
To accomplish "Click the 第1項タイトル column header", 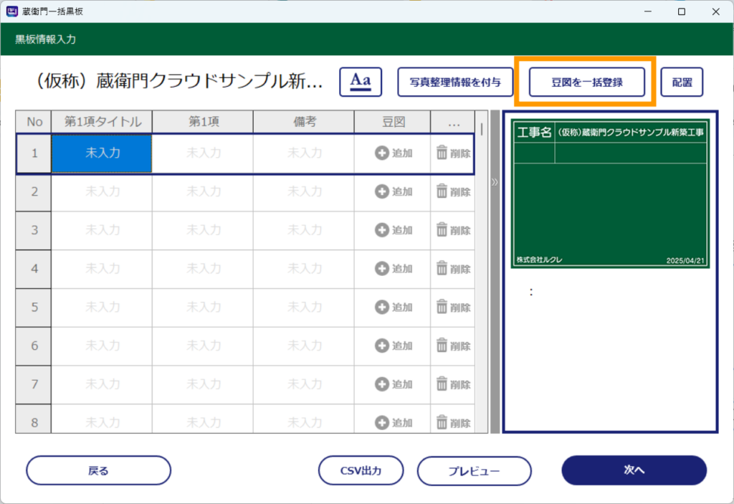I will point(102,122).
